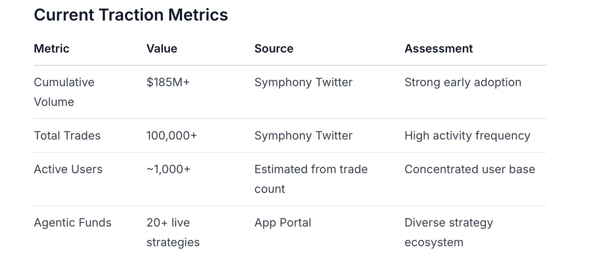This screenshot has width=595, height=270.
Task: Click the 20+ live strategies value
Action: (x=173, y=232)
